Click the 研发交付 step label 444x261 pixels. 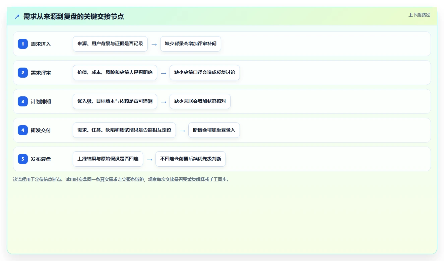[41, 130]
